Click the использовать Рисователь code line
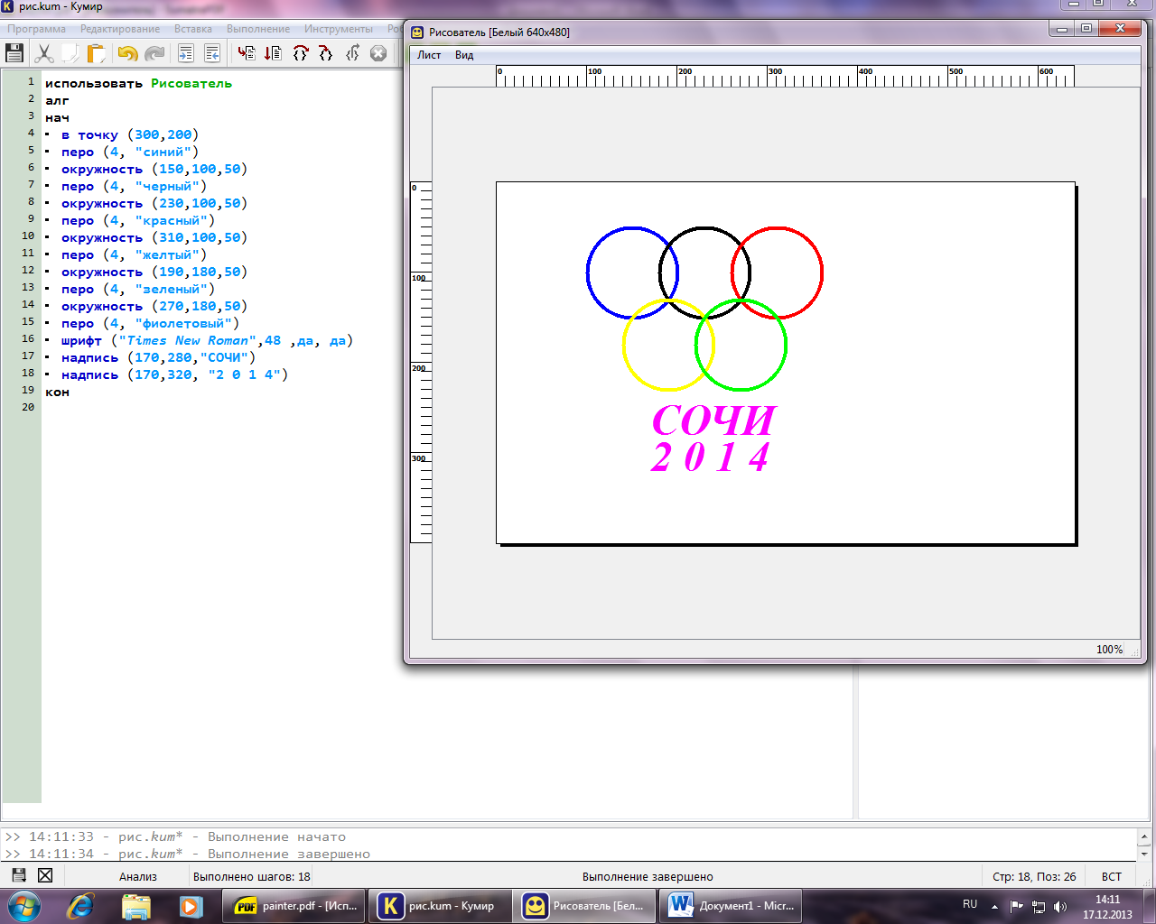Image resolution: width=1156 pixels, height=924 pixels. (x=138, y=83)
